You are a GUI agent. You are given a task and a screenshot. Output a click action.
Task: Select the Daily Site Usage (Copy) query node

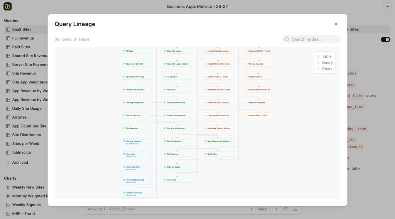[177, 64]
